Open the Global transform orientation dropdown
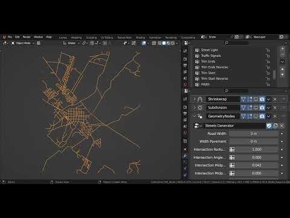 click(71, 43)
